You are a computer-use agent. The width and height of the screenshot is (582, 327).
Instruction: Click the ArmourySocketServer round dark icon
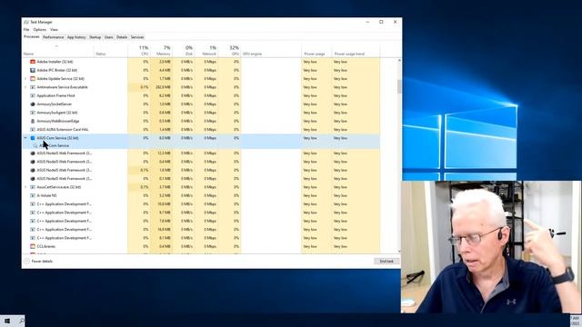click(33, 104)
